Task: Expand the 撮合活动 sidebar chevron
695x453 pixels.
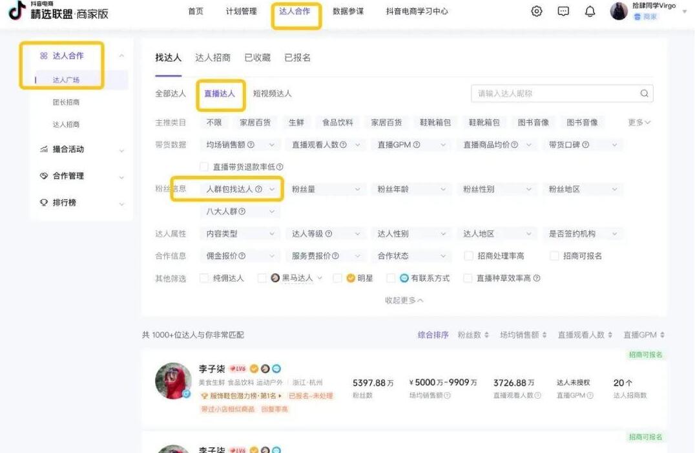Action: coord(121,151)
